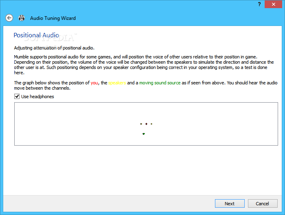Viewport: 285px width, 215px height.
Task: Go back using the wizard back arrow
Action: click(x=9, y=18)
